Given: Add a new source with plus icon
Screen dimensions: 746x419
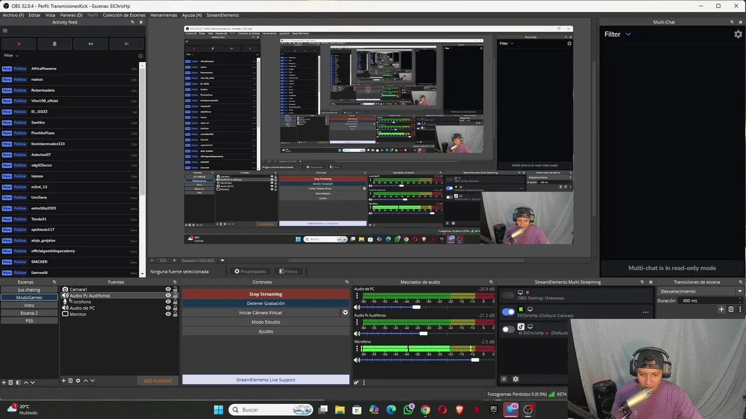Looking at the screenshot, I should (64, 381).
